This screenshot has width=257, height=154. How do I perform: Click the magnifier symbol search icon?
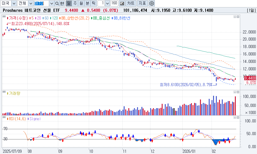pyautogui.click(x=57, y=3)
